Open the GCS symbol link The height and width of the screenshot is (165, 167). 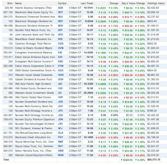pyautogui.click(x=61, y=70)
